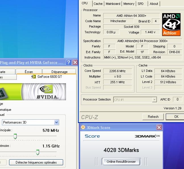The image size is (184, 169).
Task: Click the Stepping value 0
Action: tap(175, 46)
